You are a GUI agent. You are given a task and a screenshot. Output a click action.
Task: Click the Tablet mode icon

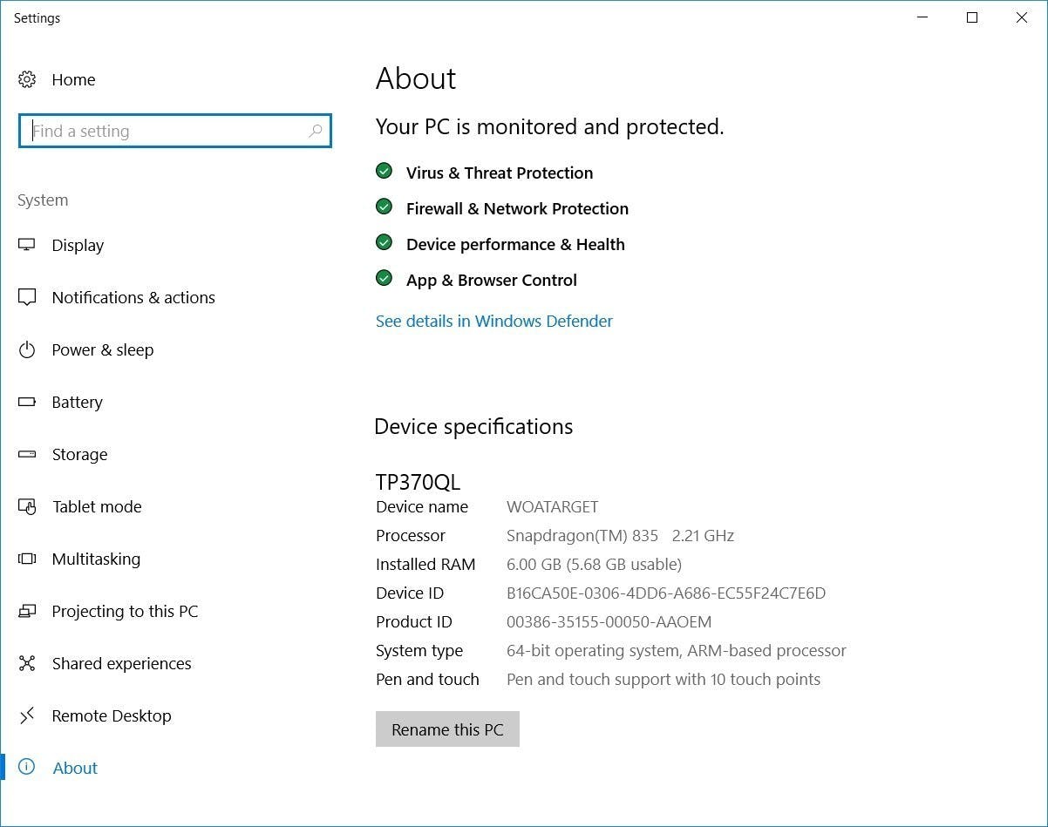coord(27,506)
